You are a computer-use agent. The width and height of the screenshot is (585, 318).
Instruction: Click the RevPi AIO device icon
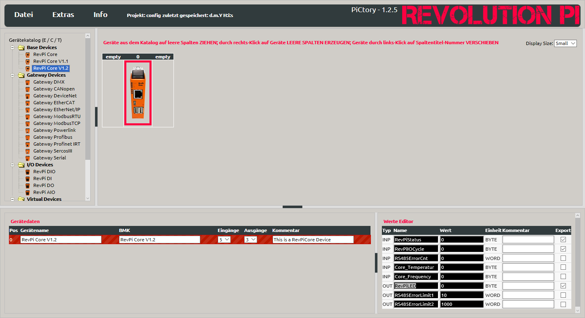(x=28, y=192)
